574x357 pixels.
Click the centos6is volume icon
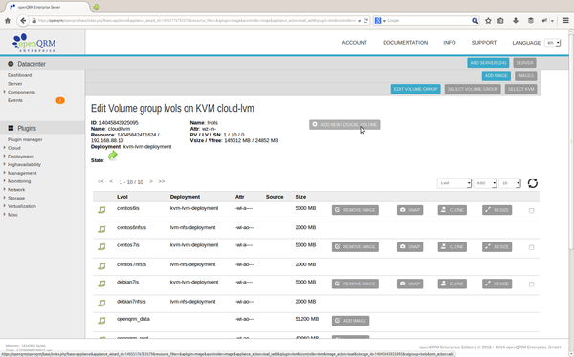[101, 210]
